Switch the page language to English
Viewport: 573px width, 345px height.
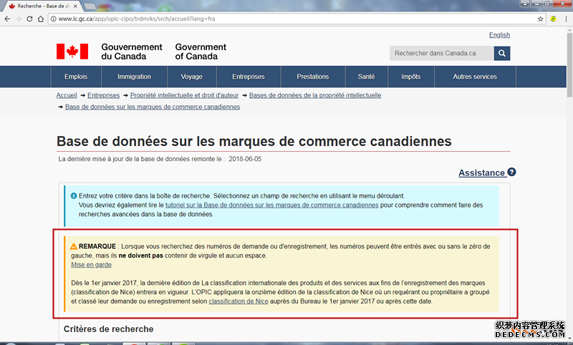tap(499, 35)
